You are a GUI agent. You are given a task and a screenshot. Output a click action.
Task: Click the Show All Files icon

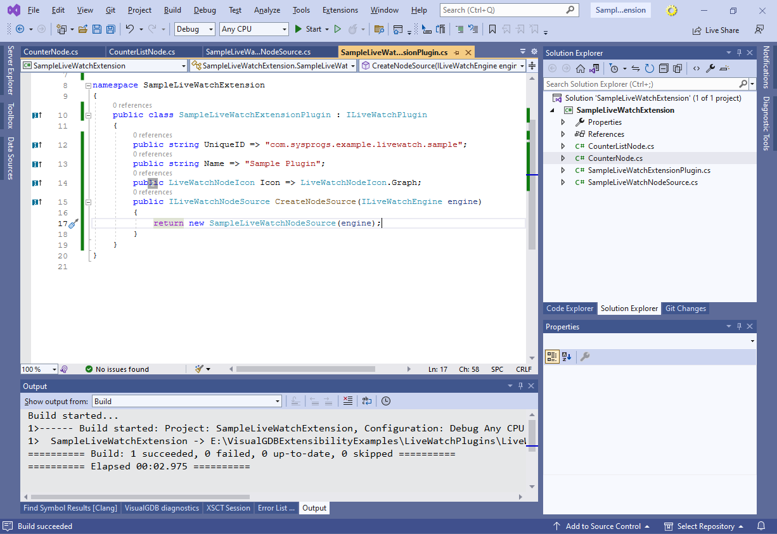pos(677,68)
